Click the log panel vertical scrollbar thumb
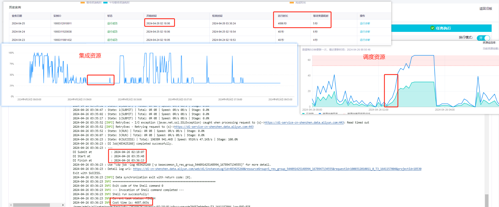Viewport: 499px width, 207px height. coord(487,200)
